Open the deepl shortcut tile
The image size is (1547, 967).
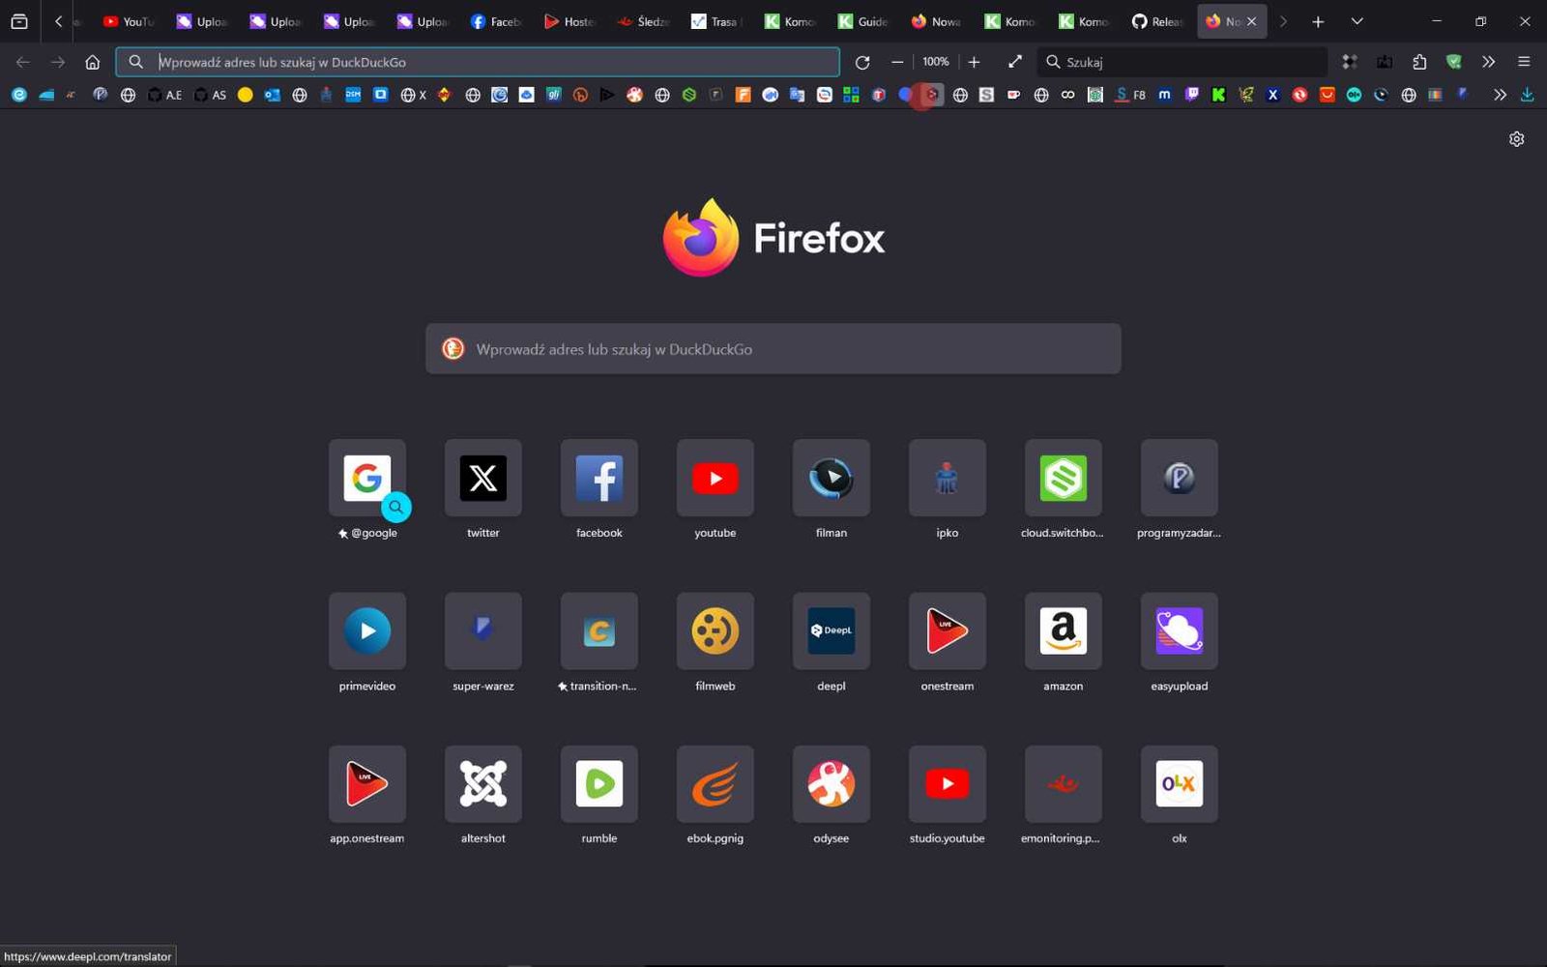(x=832, y=630)
